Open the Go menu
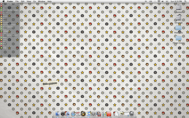This screenshot has height=118, width=189. 34,1
